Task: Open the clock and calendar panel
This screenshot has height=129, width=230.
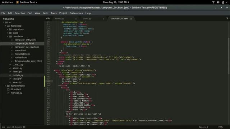Action: [116, 2]
